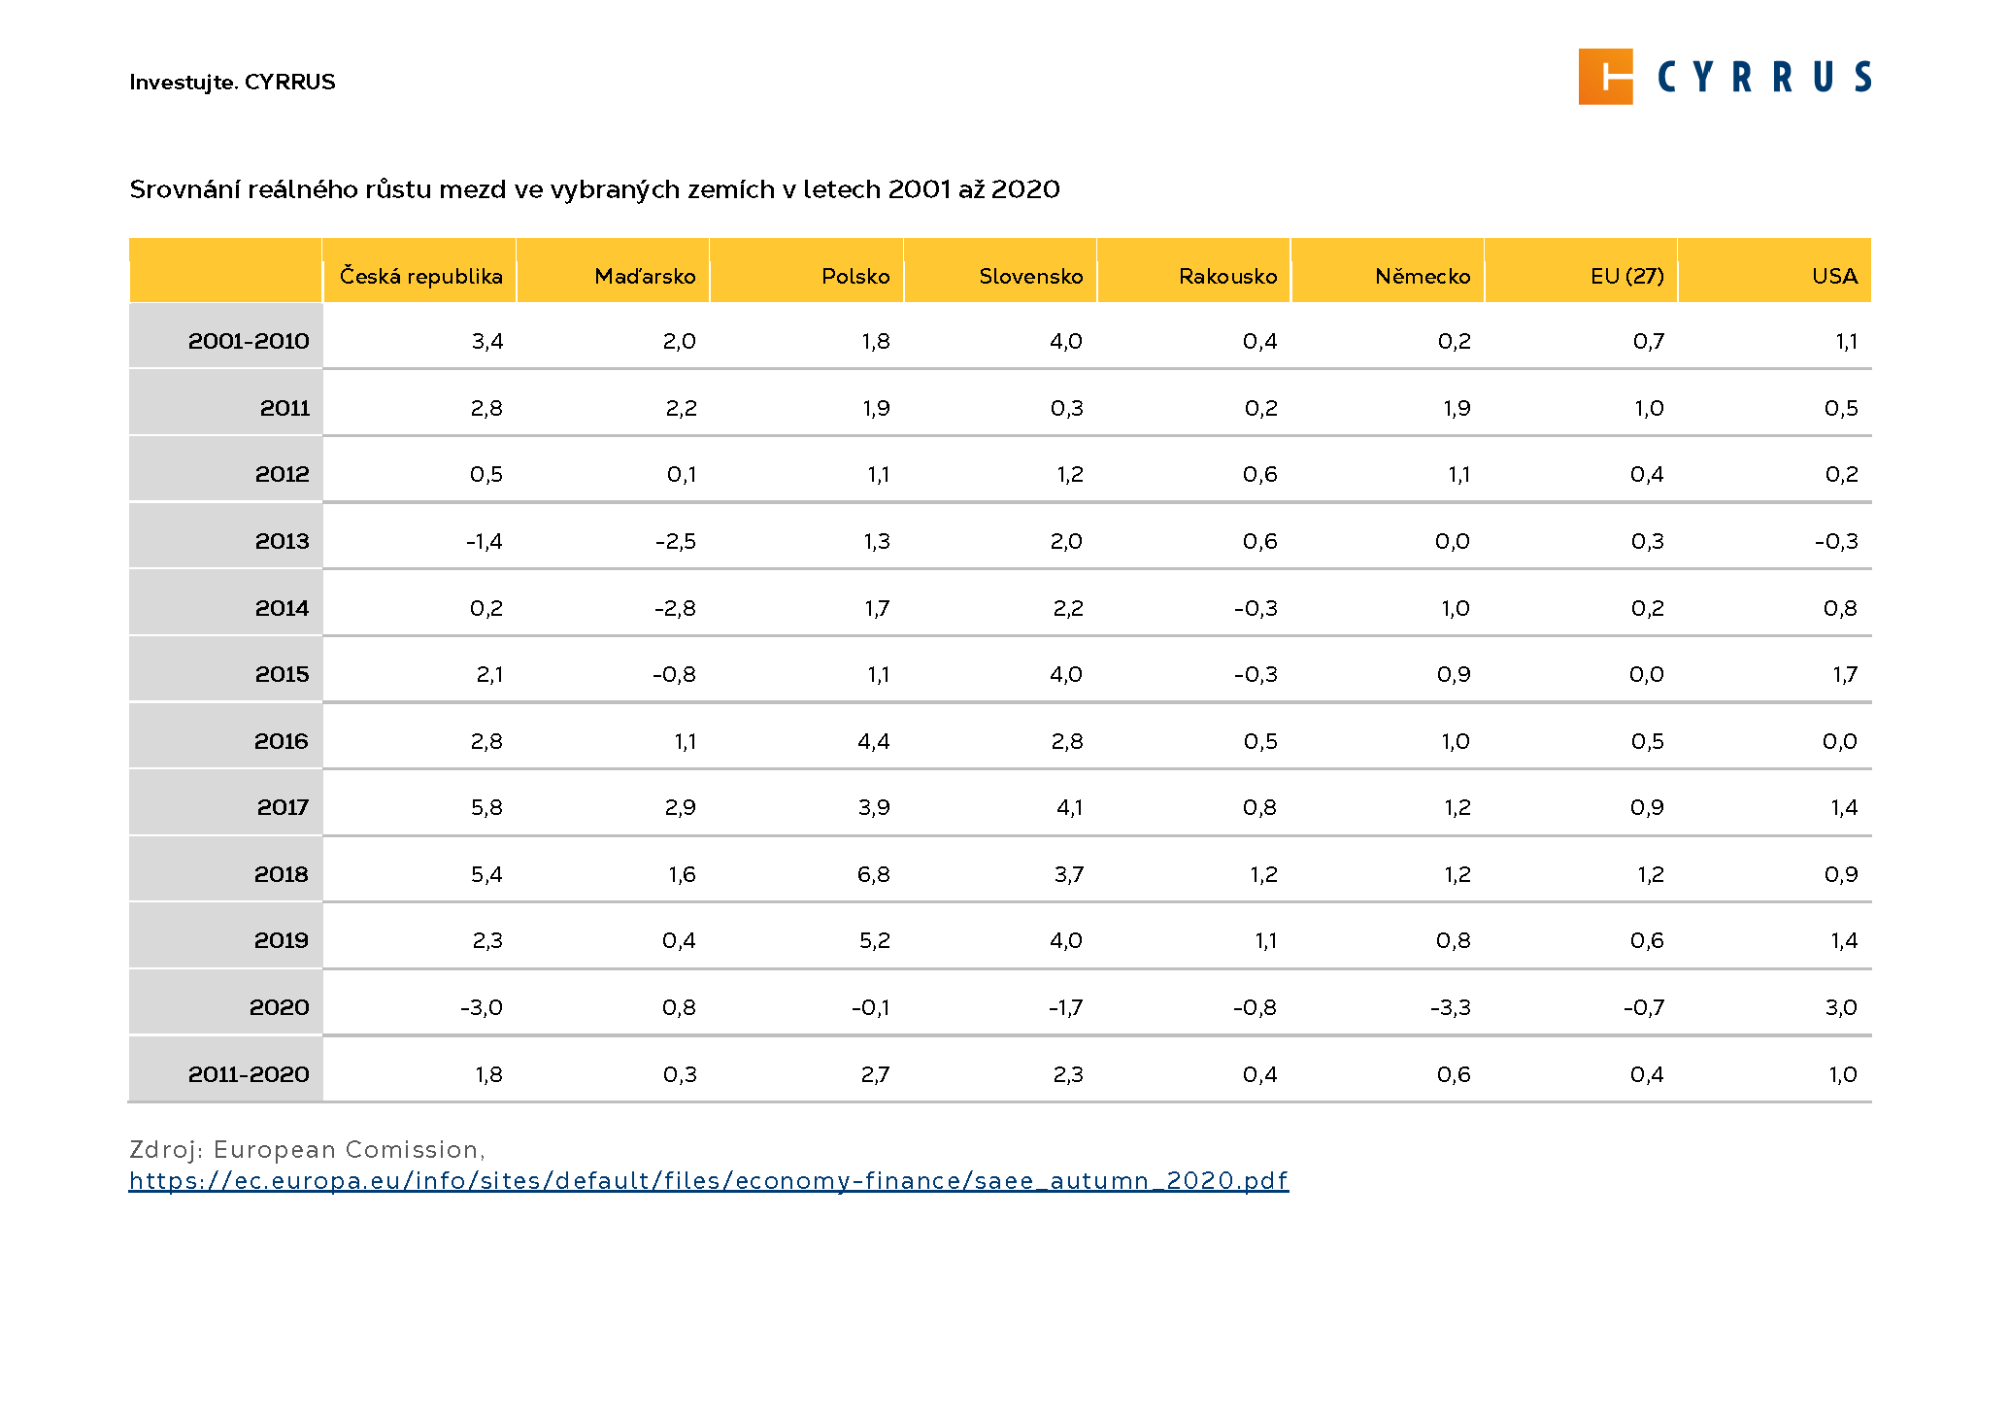Viewport: 2010px width, 1422px height.
Task: Click the USA column header
Action: point(1834,276)
